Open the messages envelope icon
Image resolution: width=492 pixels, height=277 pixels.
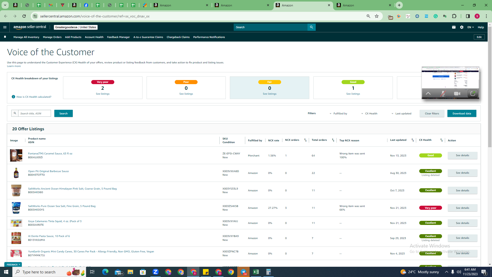(x=454, y=27)
